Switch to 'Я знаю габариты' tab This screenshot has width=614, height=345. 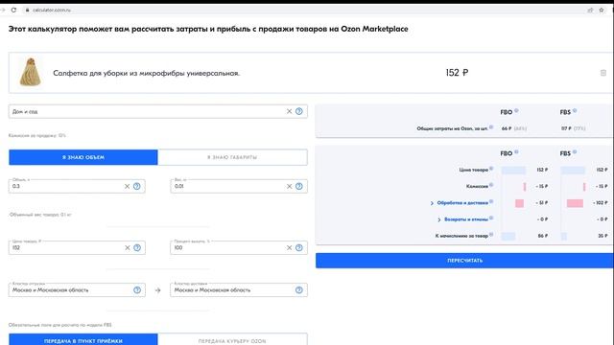click(232, 157)
